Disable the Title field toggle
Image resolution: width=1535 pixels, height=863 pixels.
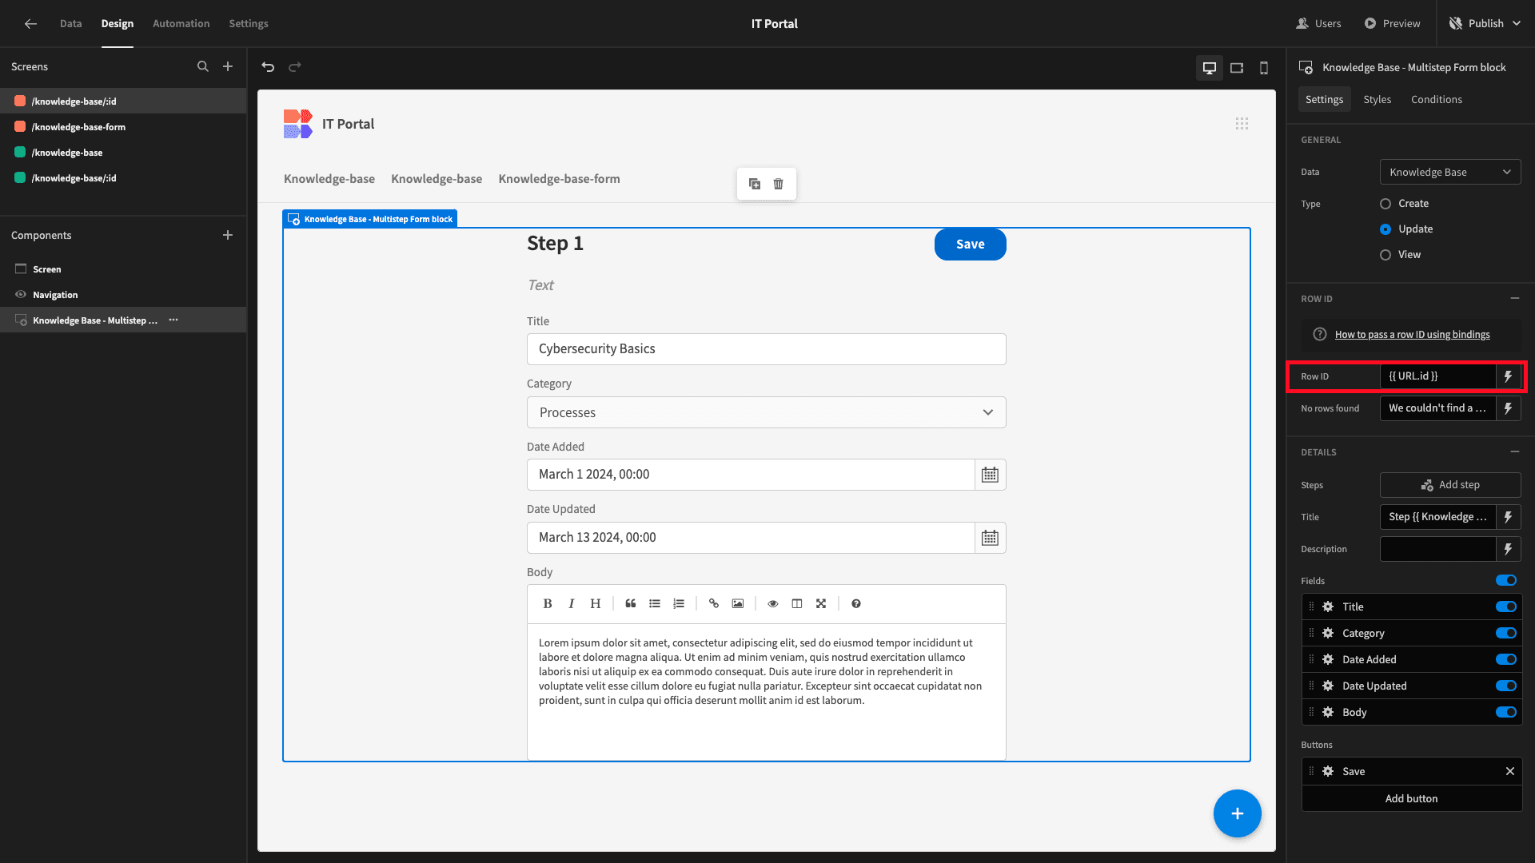coord(1506,606)
